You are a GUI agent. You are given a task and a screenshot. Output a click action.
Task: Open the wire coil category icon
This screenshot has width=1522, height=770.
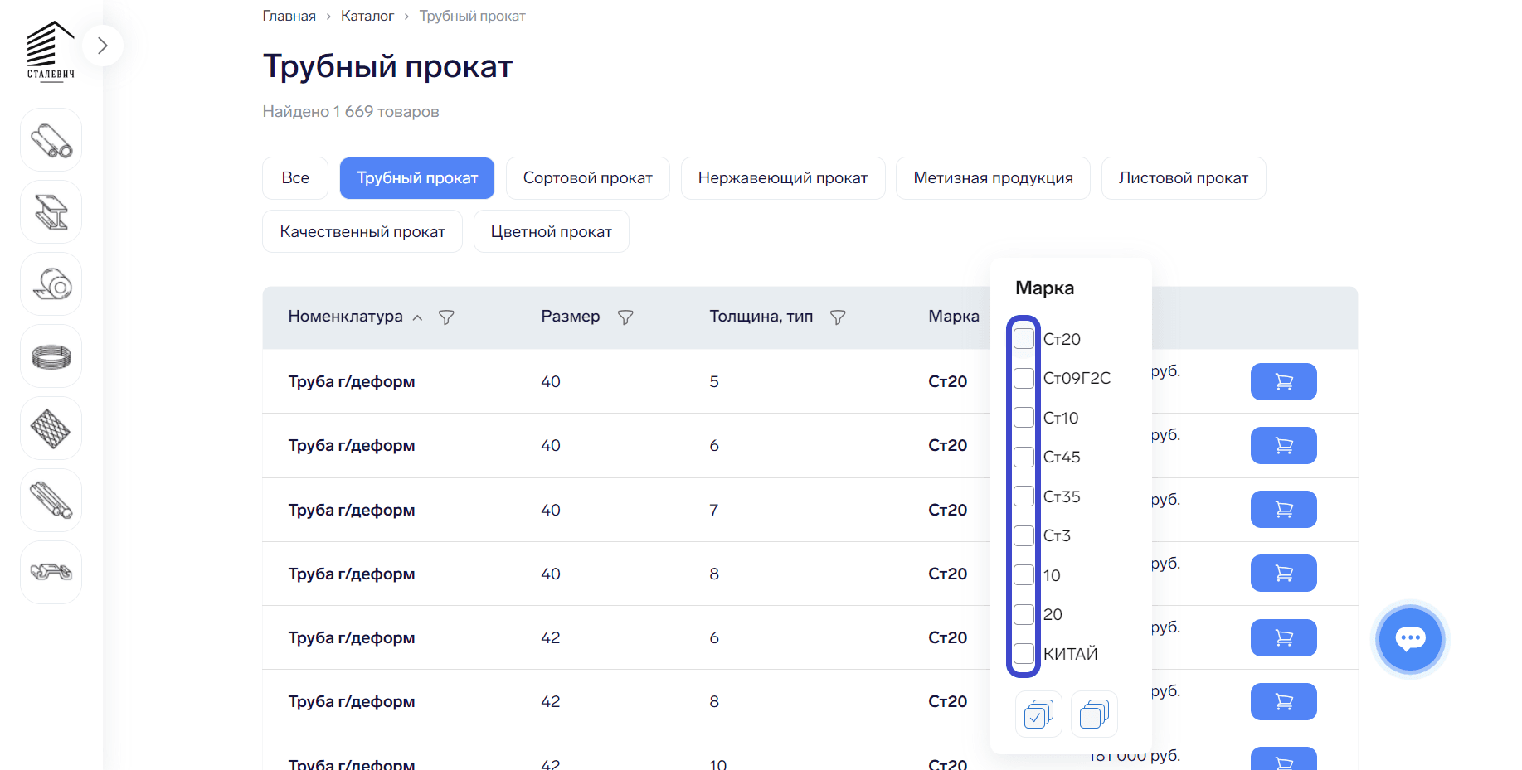(51, 356)
